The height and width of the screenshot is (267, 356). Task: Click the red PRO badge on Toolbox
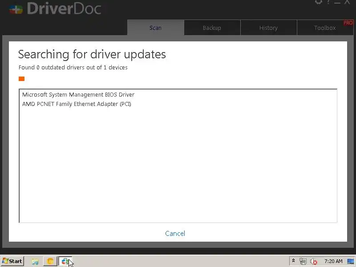pos(348,23)
